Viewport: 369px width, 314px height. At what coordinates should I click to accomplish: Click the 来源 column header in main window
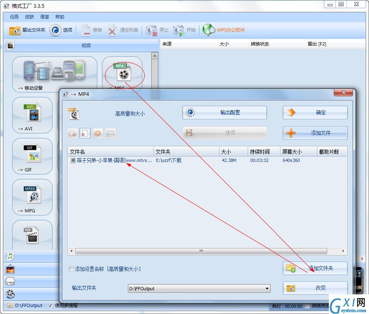click(189, 44)
